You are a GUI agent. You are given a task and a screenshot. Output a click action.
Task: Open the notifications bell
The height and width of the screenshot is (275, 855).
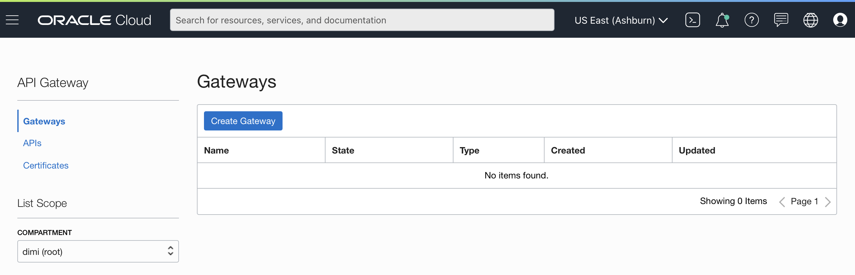[x=722, y=20]
